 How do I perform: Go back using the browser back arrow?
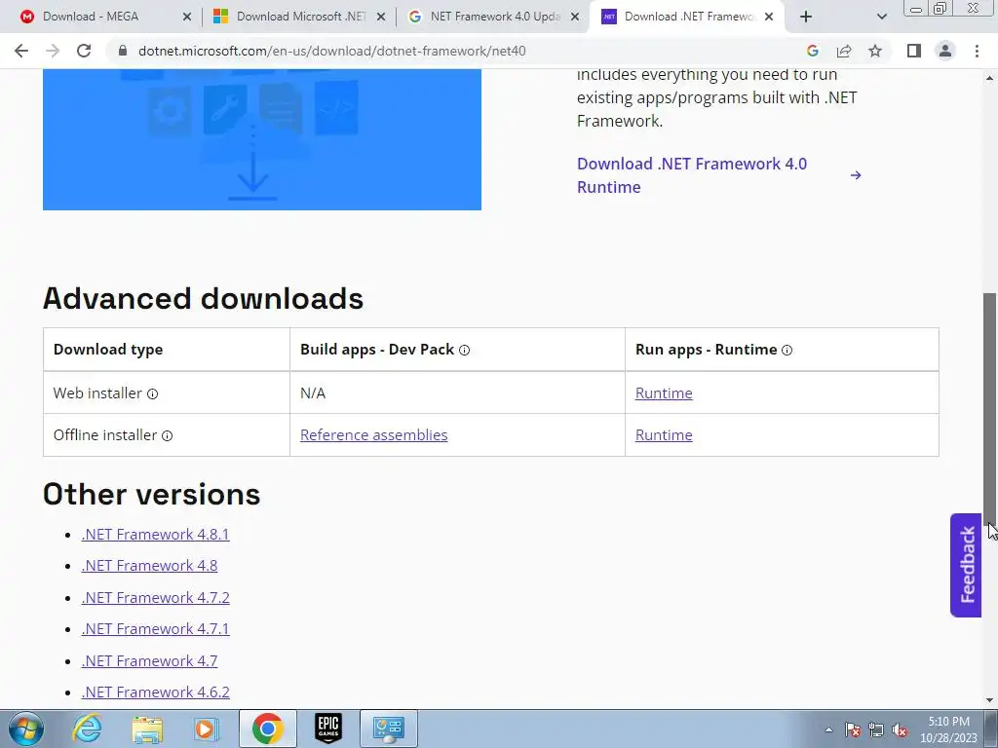21,51
